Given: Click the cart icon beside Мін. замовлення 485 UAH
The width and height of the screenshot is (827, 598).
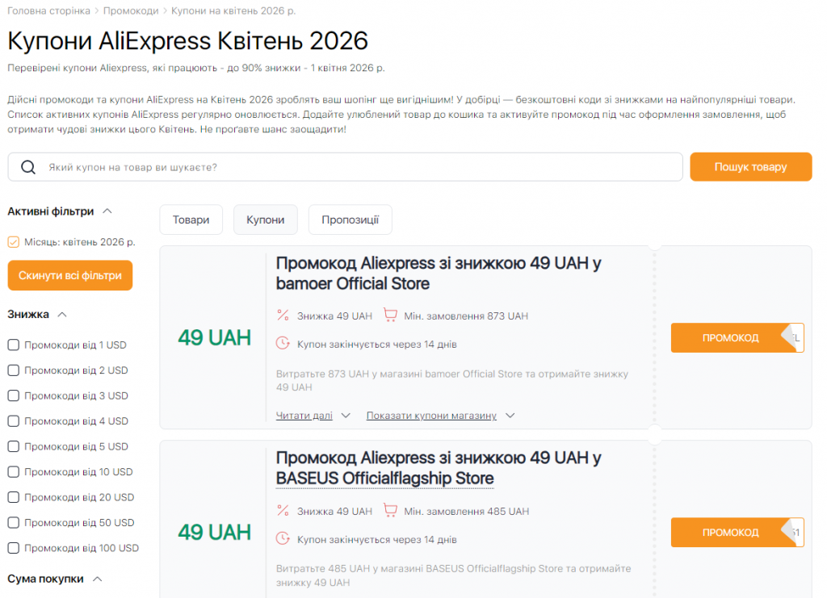Looking at the screenshot, I should pyautogui.click(x=391, y=510).
